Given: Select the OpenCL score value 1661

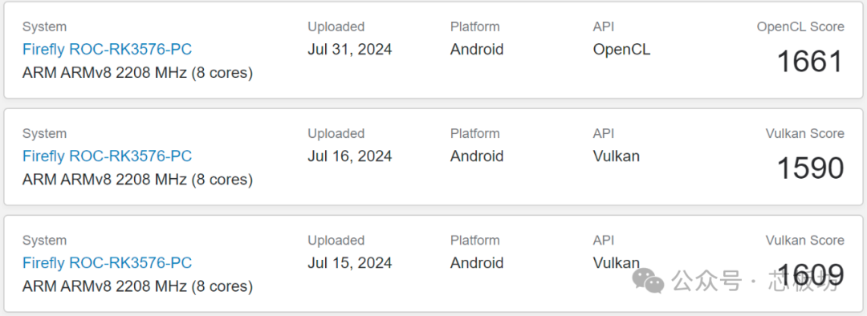Looking at the screenshot, I should 810,61.
